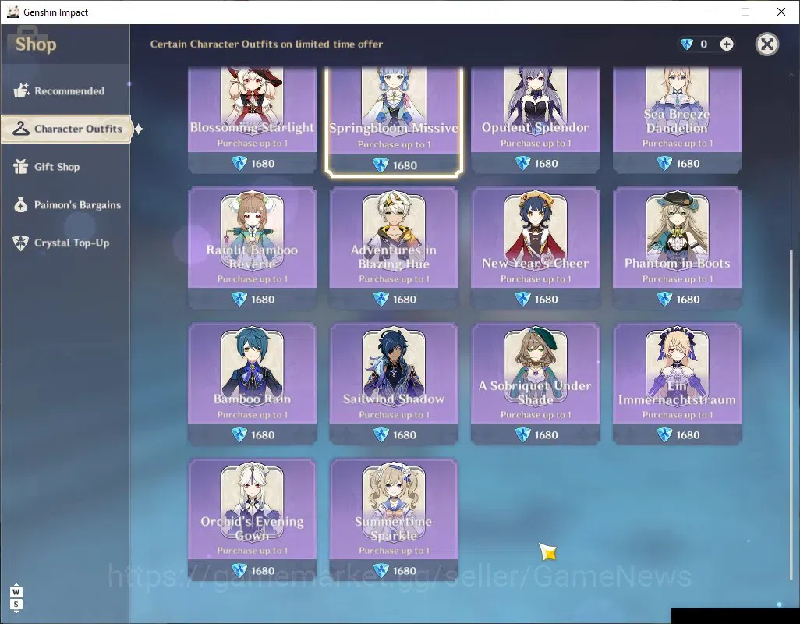Select the Summertime Sparkle outfit

(393, 519)
